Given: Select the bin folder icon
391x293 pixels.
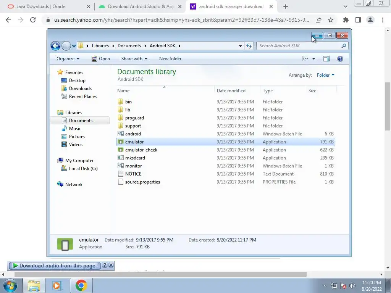Looking at the screenshot, I should [120, 101].
